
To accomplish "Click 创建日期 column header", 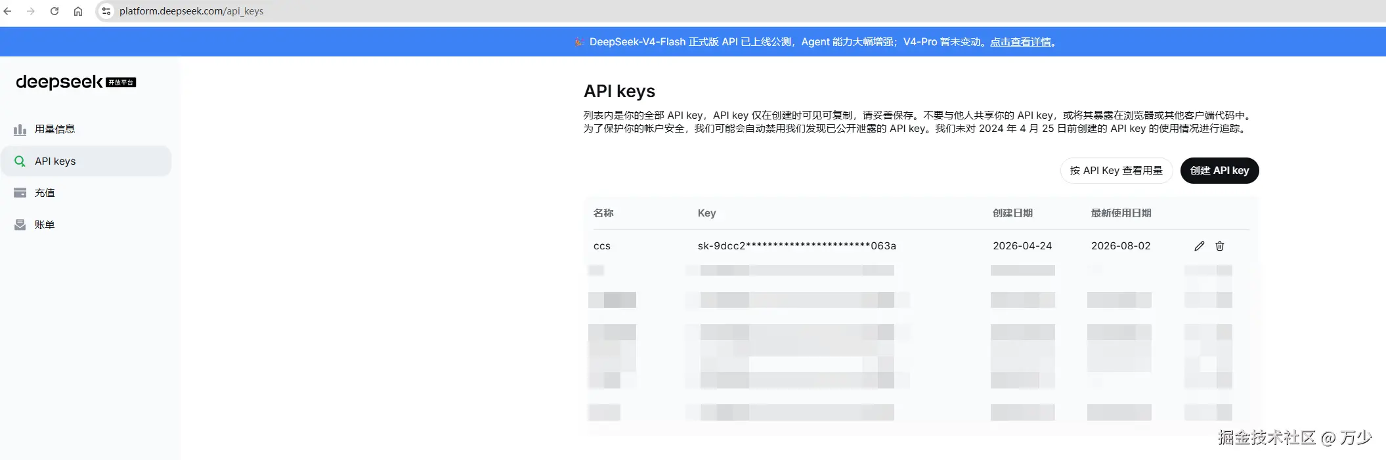I will coord(1012,213).
